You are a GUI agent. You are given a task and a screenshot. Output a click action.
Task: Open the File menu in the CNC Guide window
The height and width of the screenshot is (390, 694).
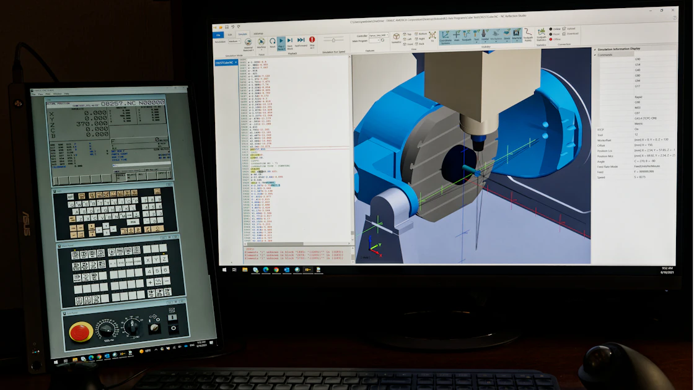(33, 94)
